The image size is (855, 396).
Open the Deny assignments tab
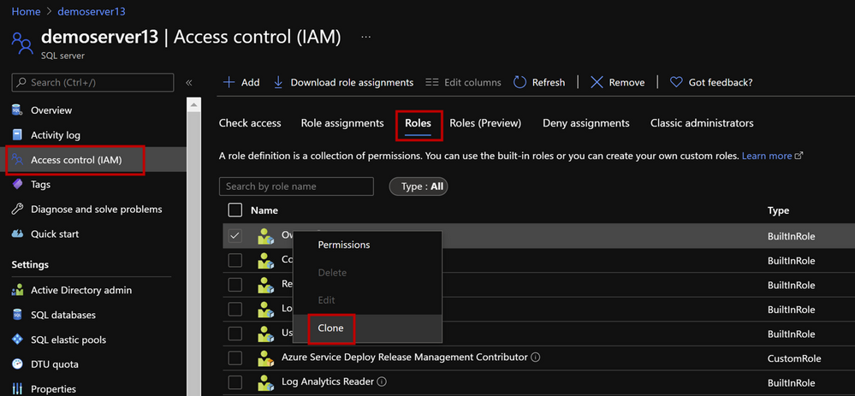pyautogui.click(x=586, y=123)
